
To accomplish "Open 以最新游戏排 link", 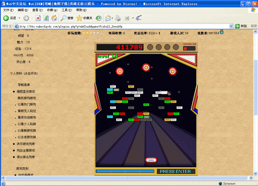I will [x=27, y=130].
